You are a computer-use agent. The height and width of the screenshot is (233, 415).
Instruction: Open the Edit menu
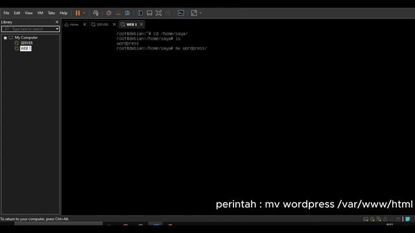click(x=17, y=13)
